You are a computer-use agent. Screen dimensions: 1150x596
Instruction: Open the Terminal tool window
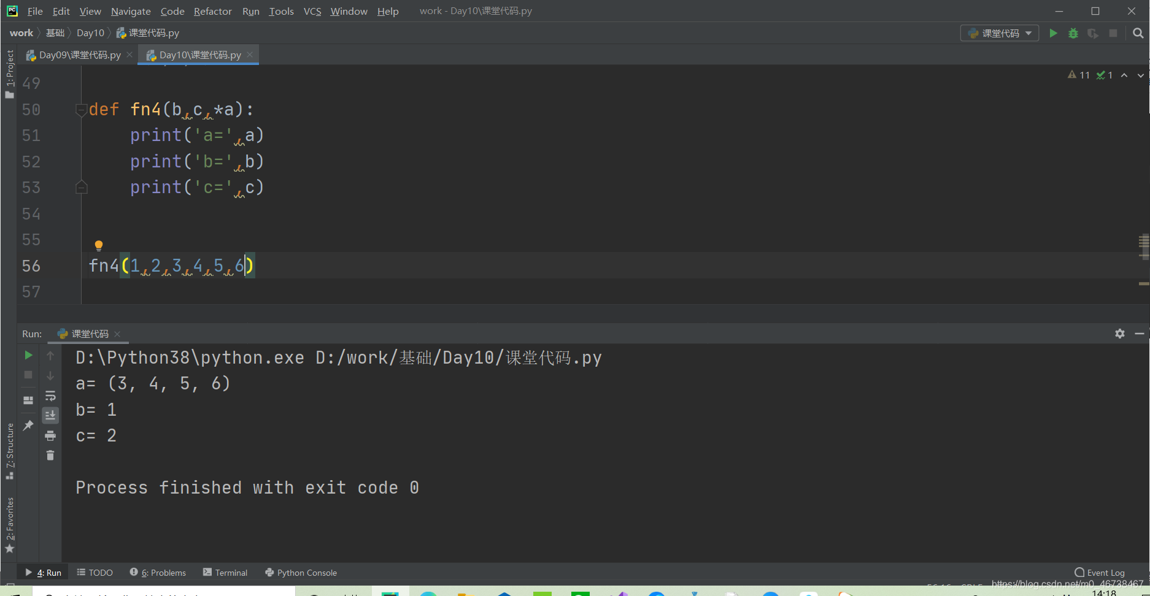[x=225, y=573]
